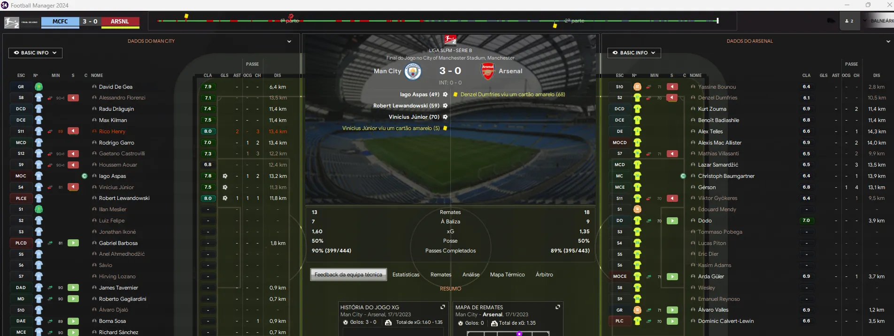Open the Arsenal Basic Info view dropdown

[634, 53]
